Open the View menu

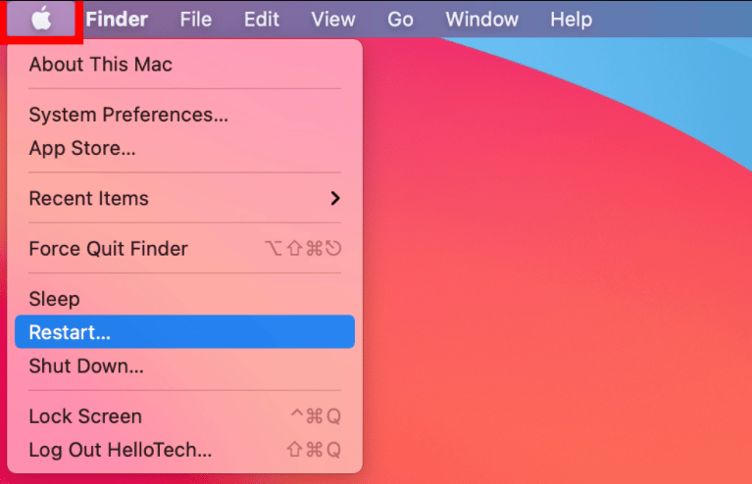click(x=332, y=20)
